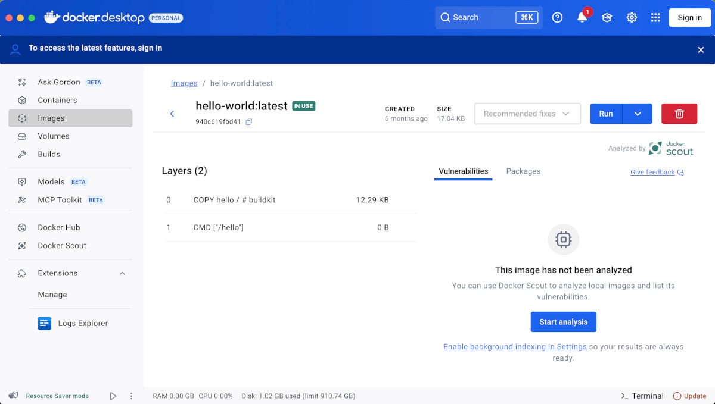Click the Resource Saver mode leaf icon
This screenshot has width=715, height=404.
[x=13, y=396]
